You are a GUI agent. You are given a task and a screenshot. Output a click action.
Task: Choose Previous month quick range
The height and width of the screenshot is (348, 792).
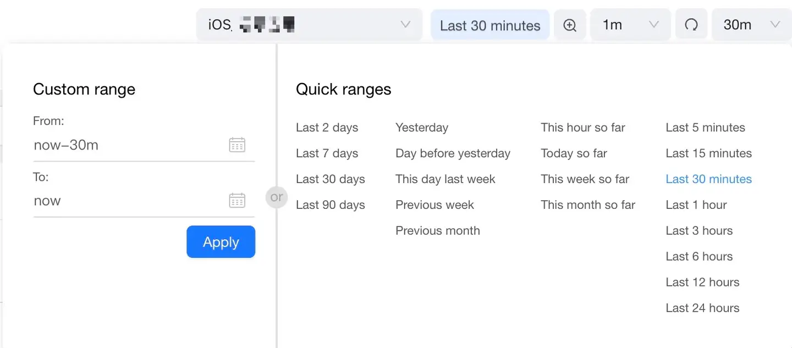click(x=437, y=230)
